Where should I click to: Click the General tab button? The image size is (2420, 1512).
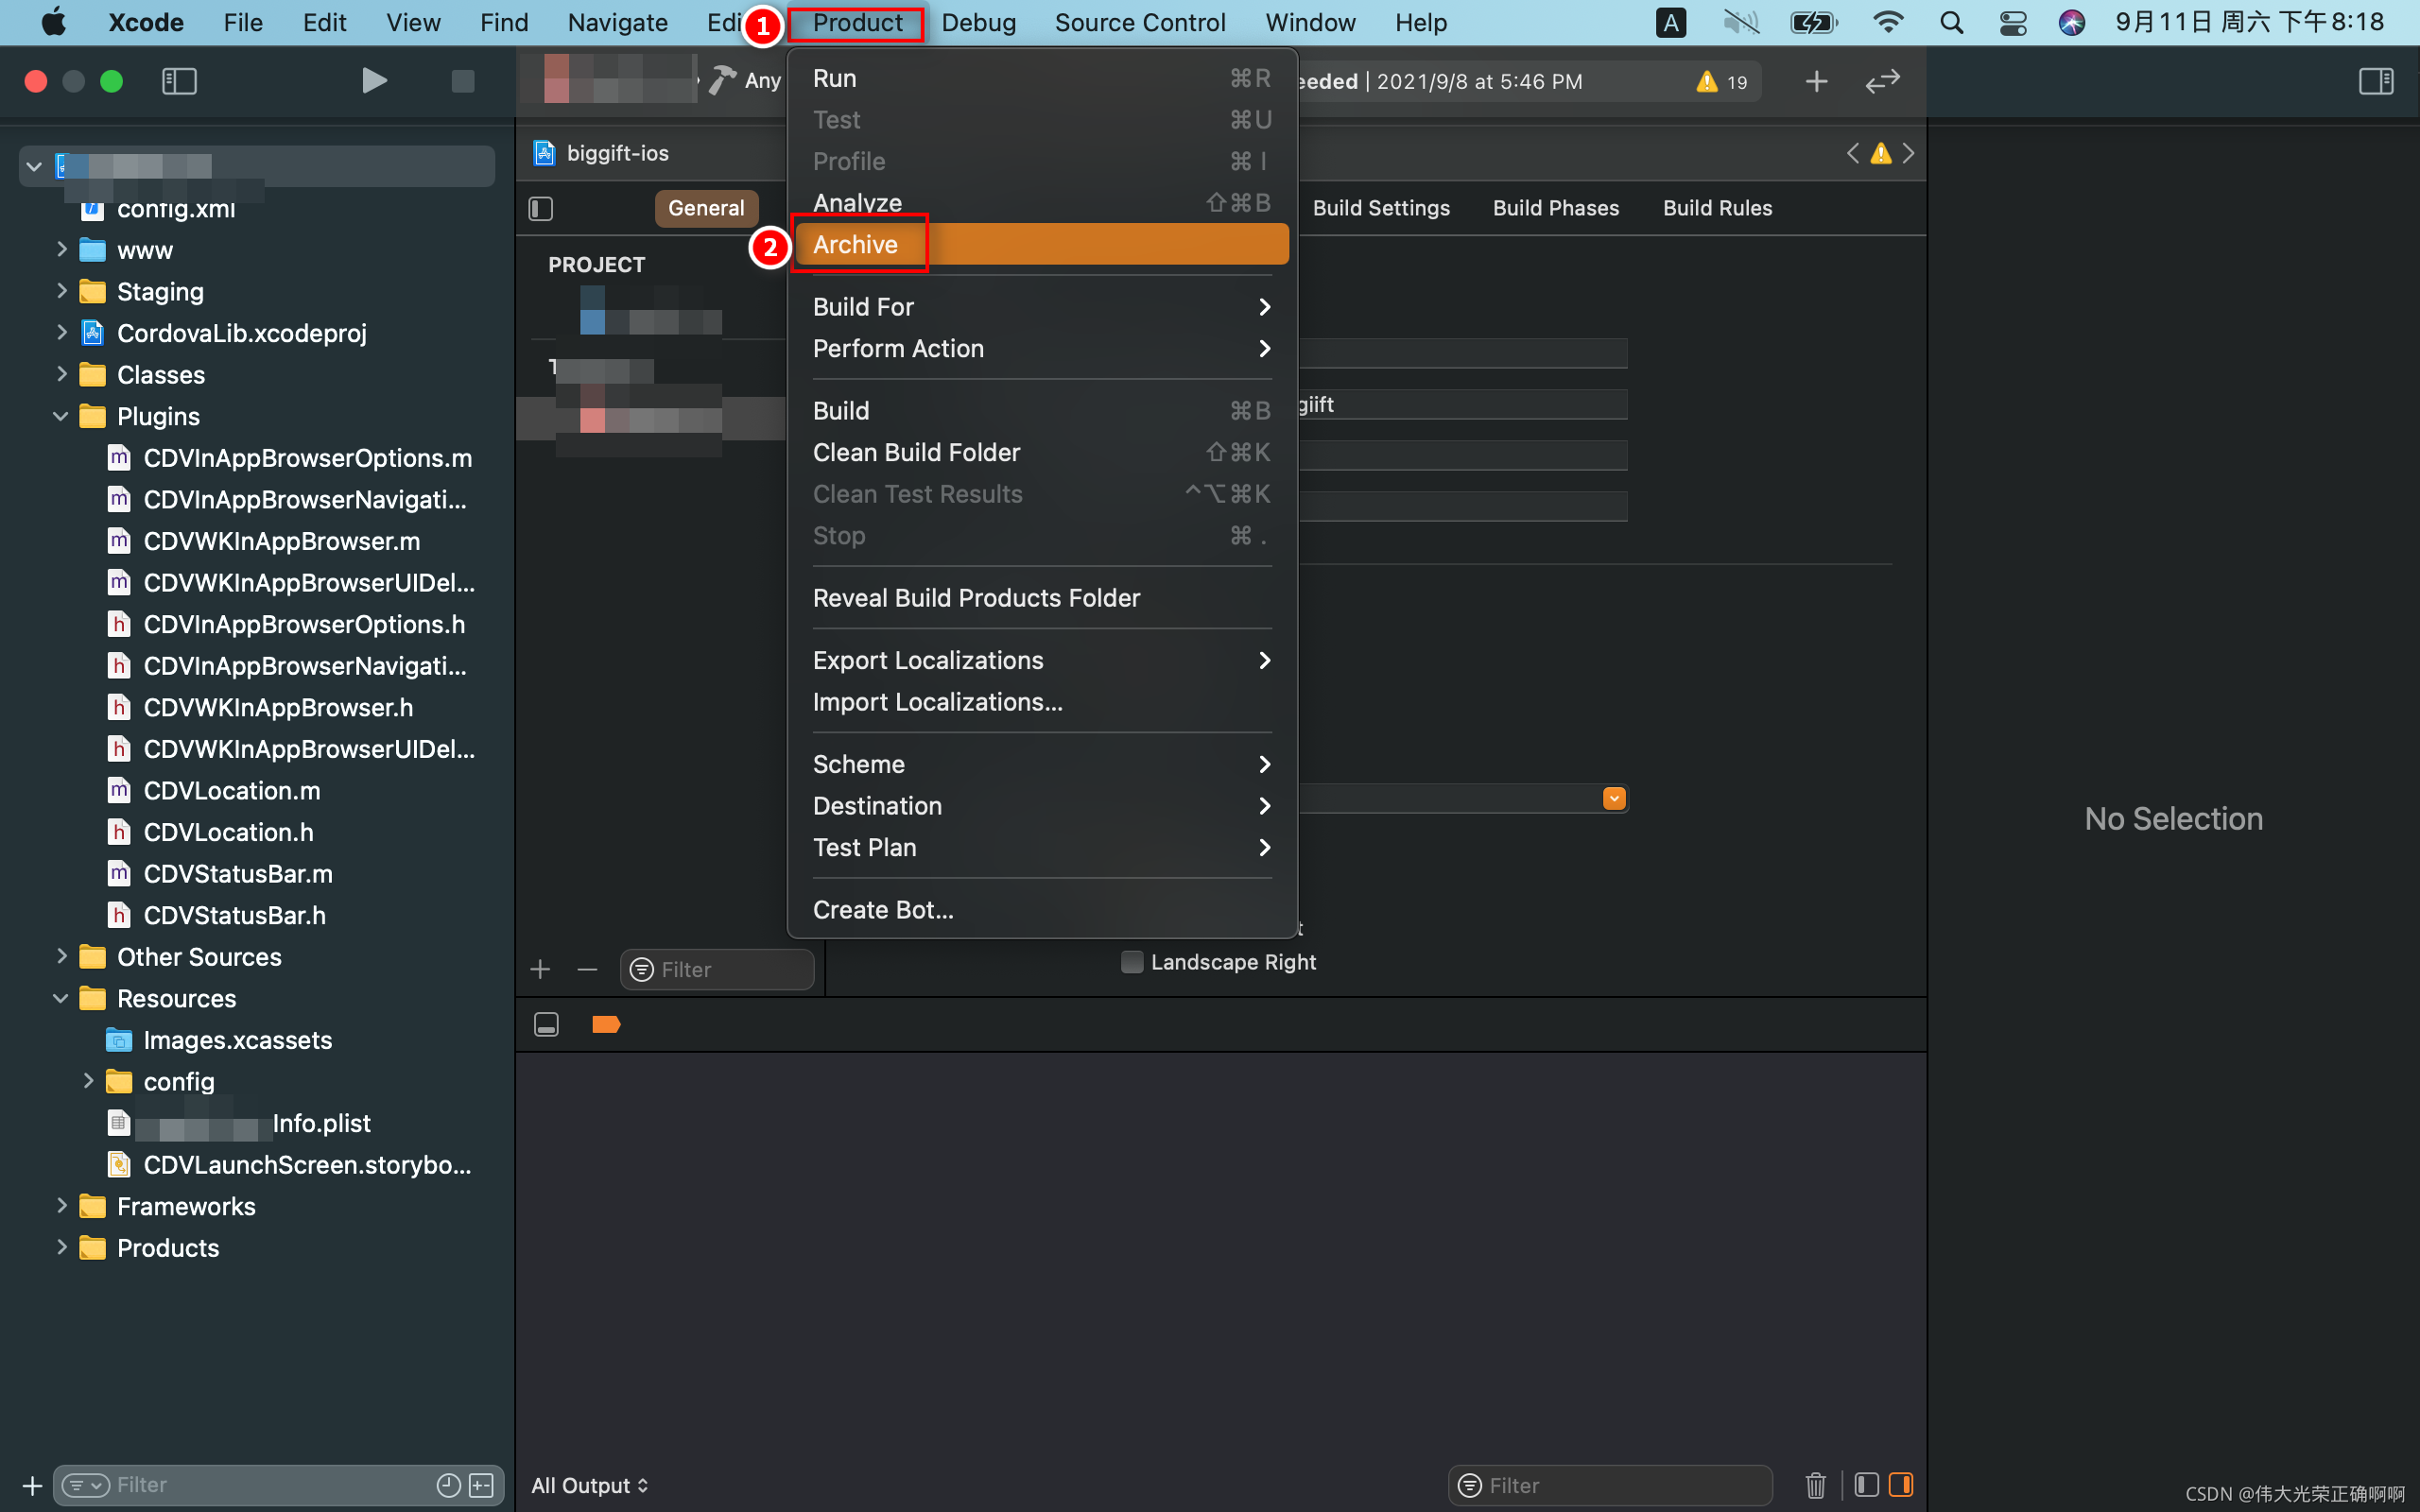click(706, 208)
